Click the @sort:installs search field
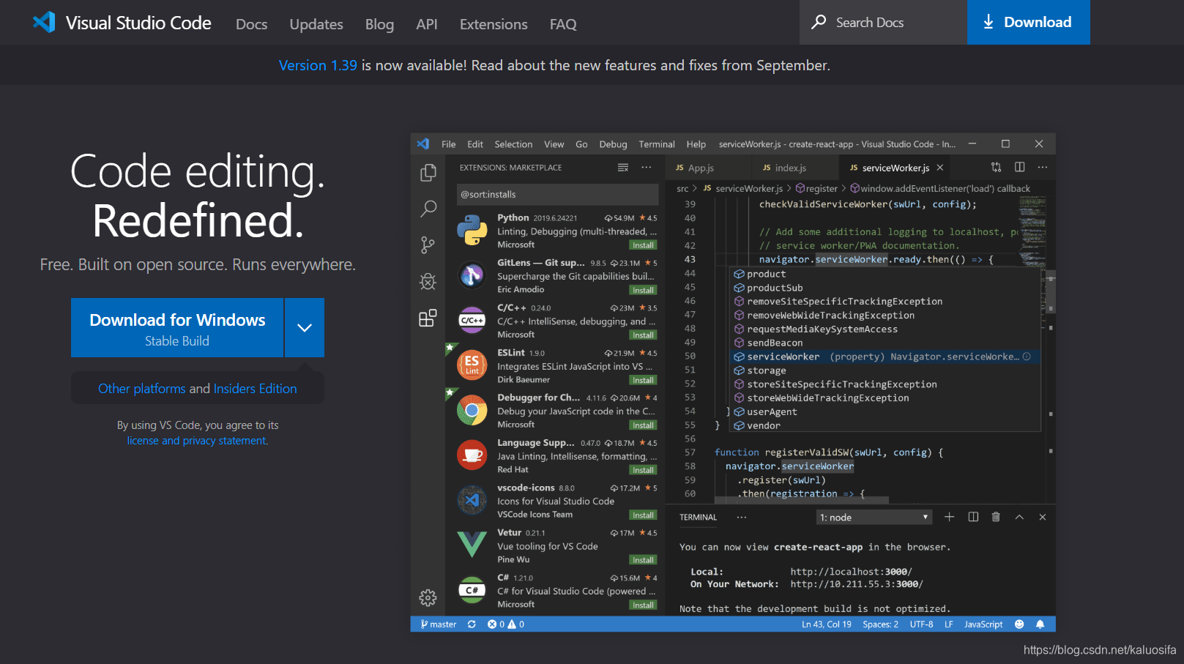1184x664 pixels. (x=557, y=195)
